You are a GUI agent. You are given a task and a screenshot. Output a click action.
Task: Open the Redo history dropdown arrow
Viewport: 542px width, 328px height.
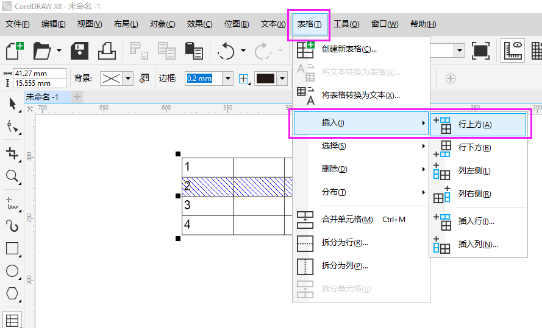pyautogui.click(x=280, y=51)
